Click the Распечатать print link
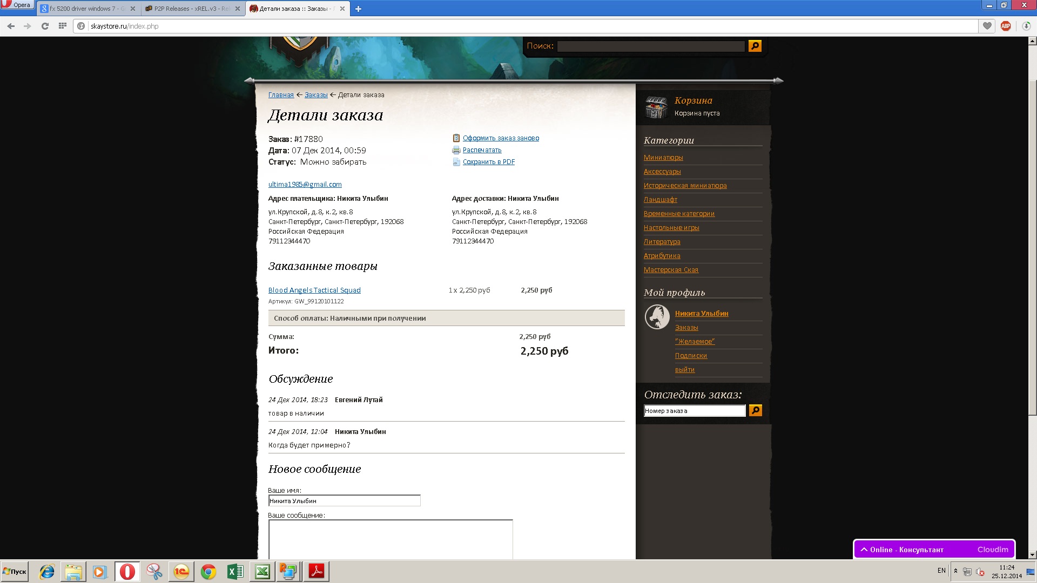Screen dimensions: 1037x583 point(482,150)
